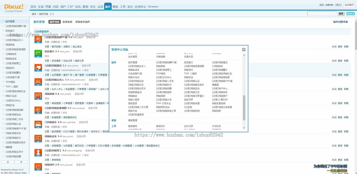Open the 应用中心 top menu
Viewport: 357px width, 174px height.
tap(140, 7)
